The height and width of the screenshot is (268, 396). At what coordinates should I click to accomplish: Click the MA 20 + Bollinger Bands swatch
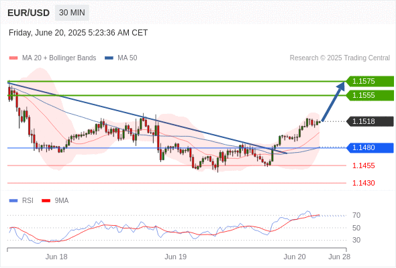coord(13,58)
